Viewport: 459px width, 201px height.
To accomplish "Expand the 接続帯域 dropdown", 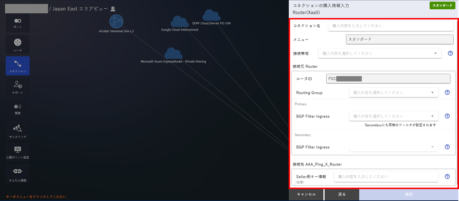I will point(380,53).
